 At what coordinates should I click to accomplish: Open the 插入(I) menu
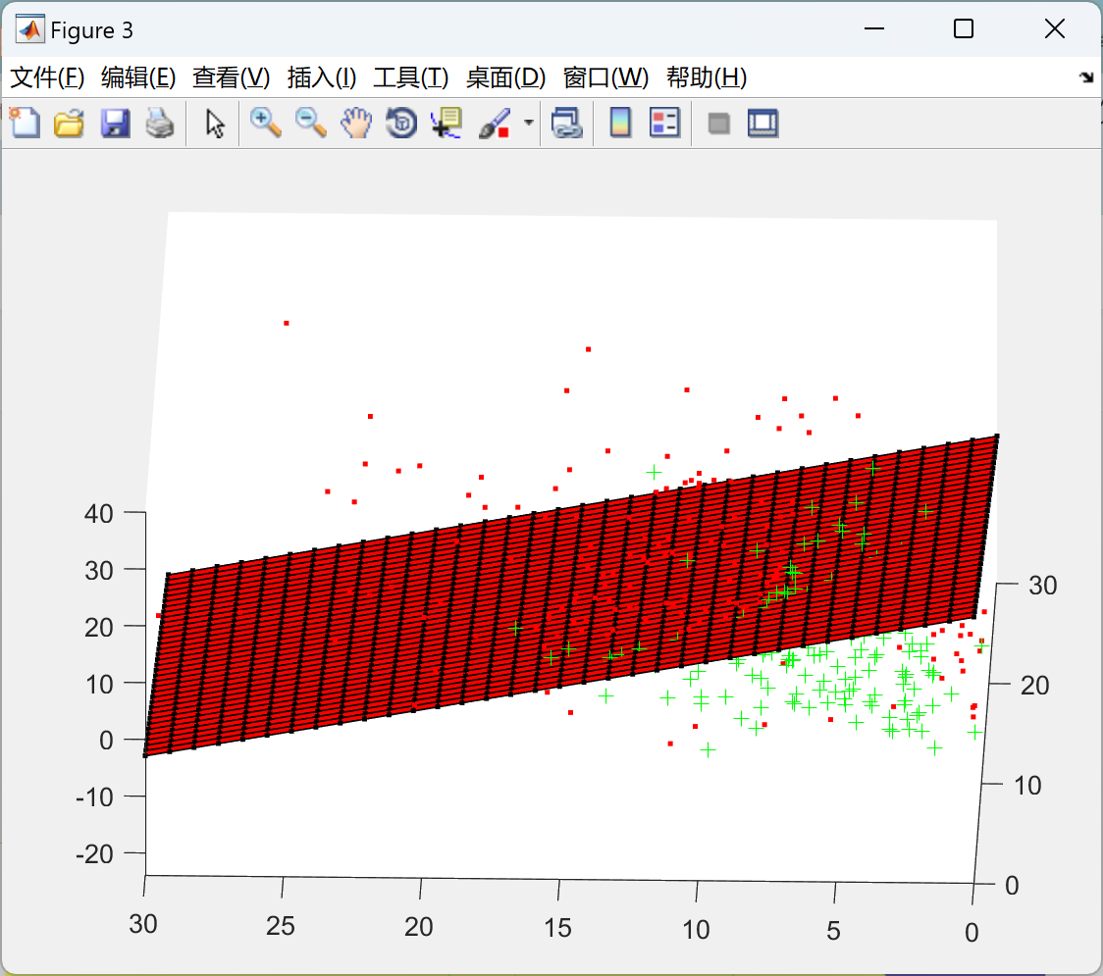point(322,77)
